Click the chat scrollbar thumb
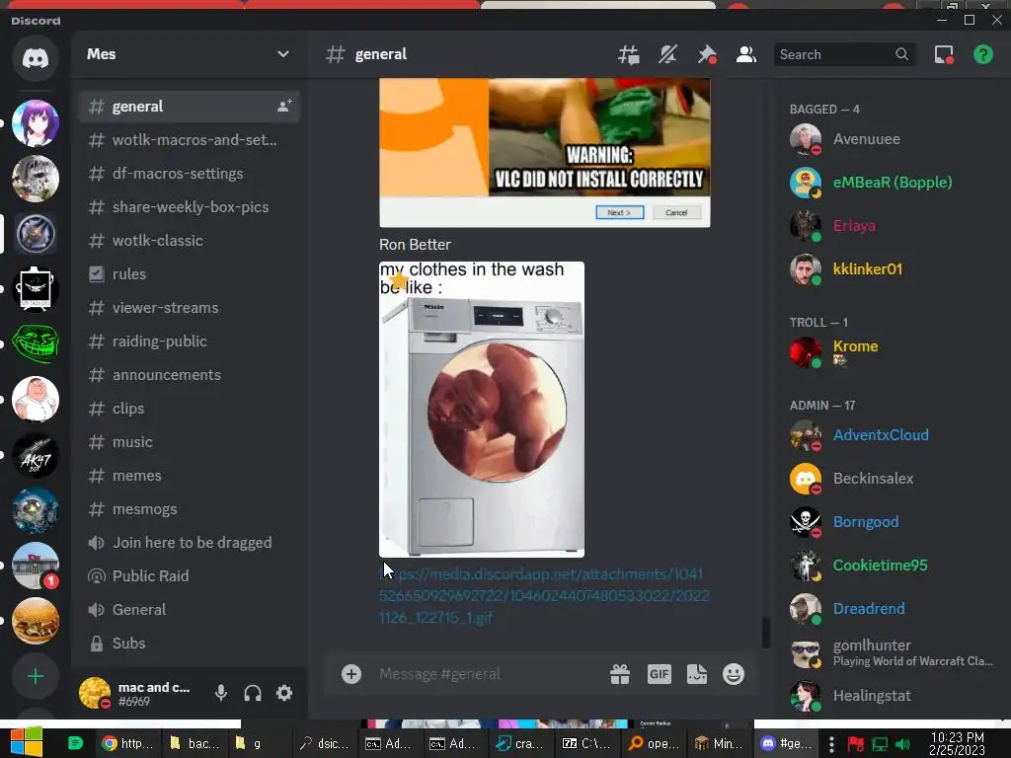Screen dimensions: 1011x758 (x=765, y=633)
